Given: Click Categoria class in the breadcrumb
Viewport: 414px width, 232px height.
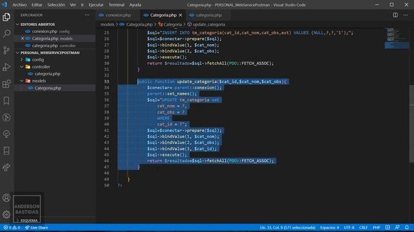Looking at the screenshot, I should tap(173, 24).
